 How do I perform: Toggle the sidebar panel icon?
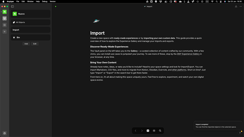pos(12,6)
